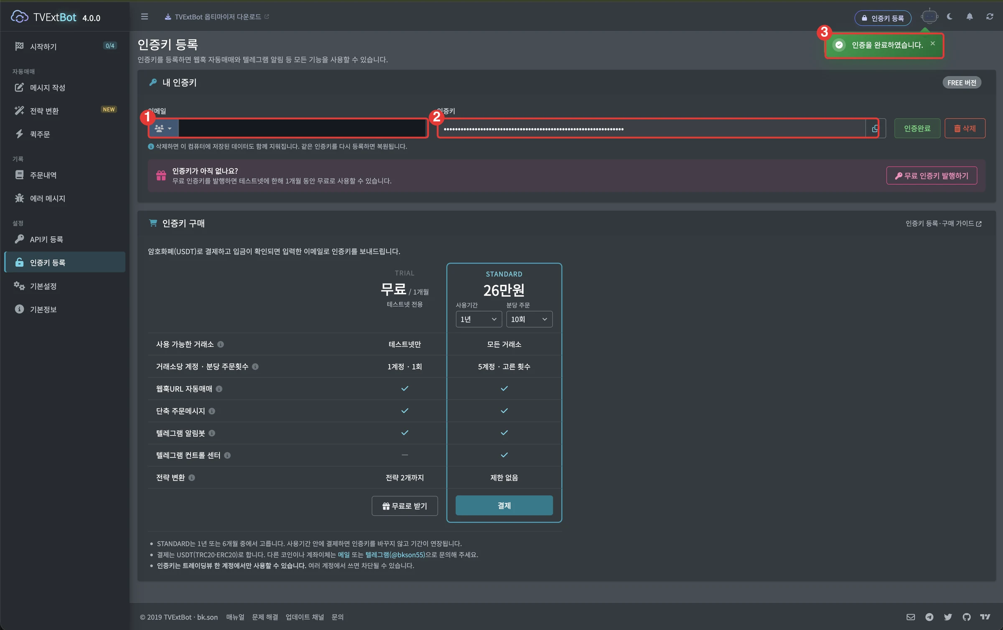Close the 인증을 완료하였습니다 toast

tap(933, 43)
